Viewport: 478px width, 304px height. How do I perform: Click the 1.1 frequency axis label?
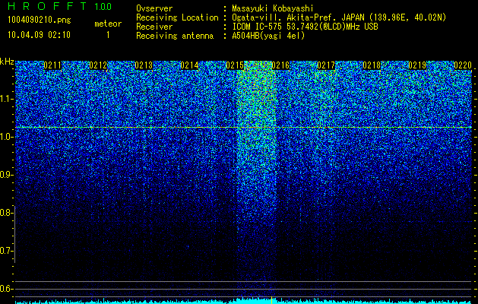coord(6,99)
